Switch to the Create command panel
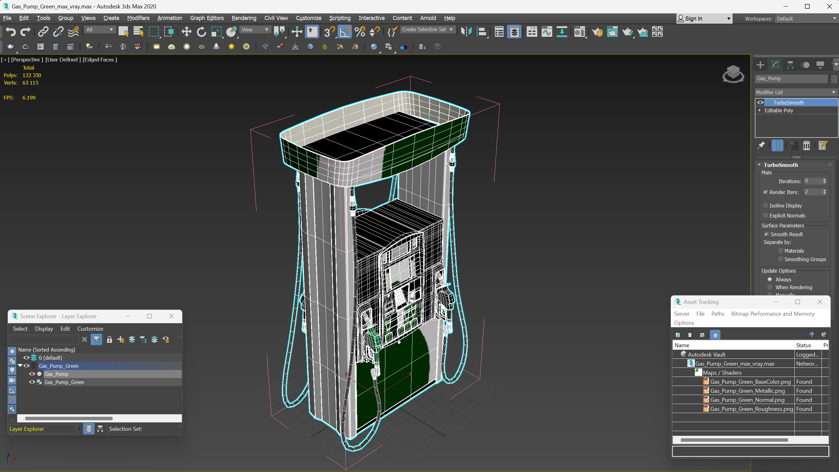This screenshot has width=839, height=472. tap(760, 65)
